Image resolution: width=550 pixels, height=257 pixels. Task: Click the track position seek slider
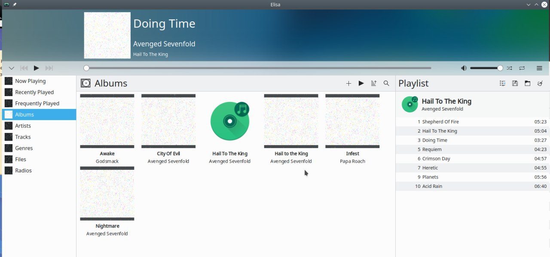[x=258, y=68]
